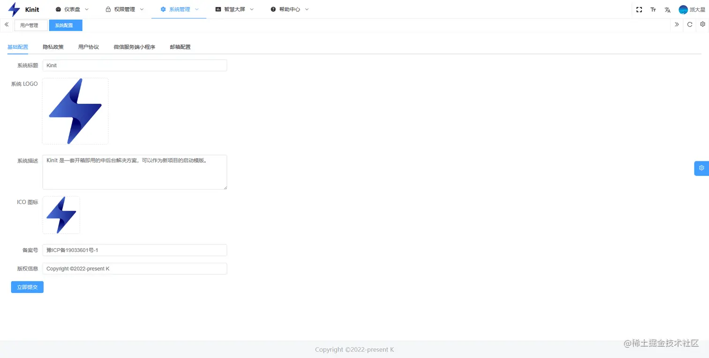Click the Kinit lightning logo

pos(14,9)
